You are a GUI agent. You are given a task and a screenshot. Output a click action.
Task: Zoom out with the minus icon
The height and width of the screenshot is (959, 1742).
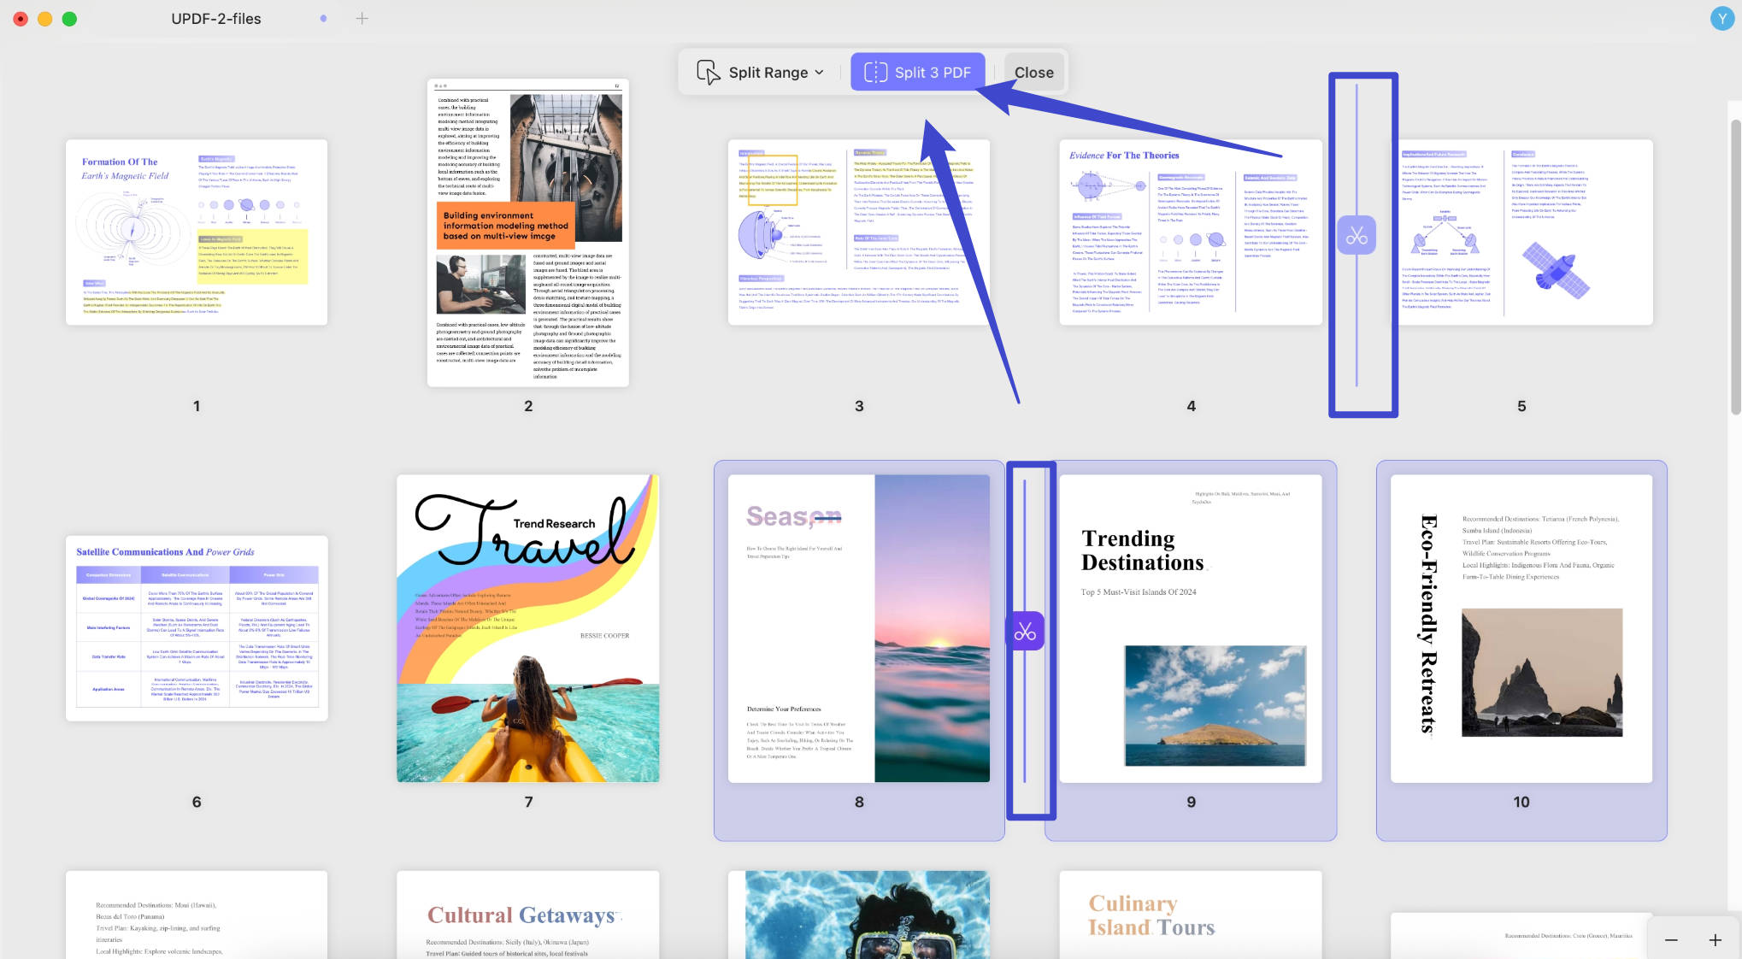(1671, 940)
